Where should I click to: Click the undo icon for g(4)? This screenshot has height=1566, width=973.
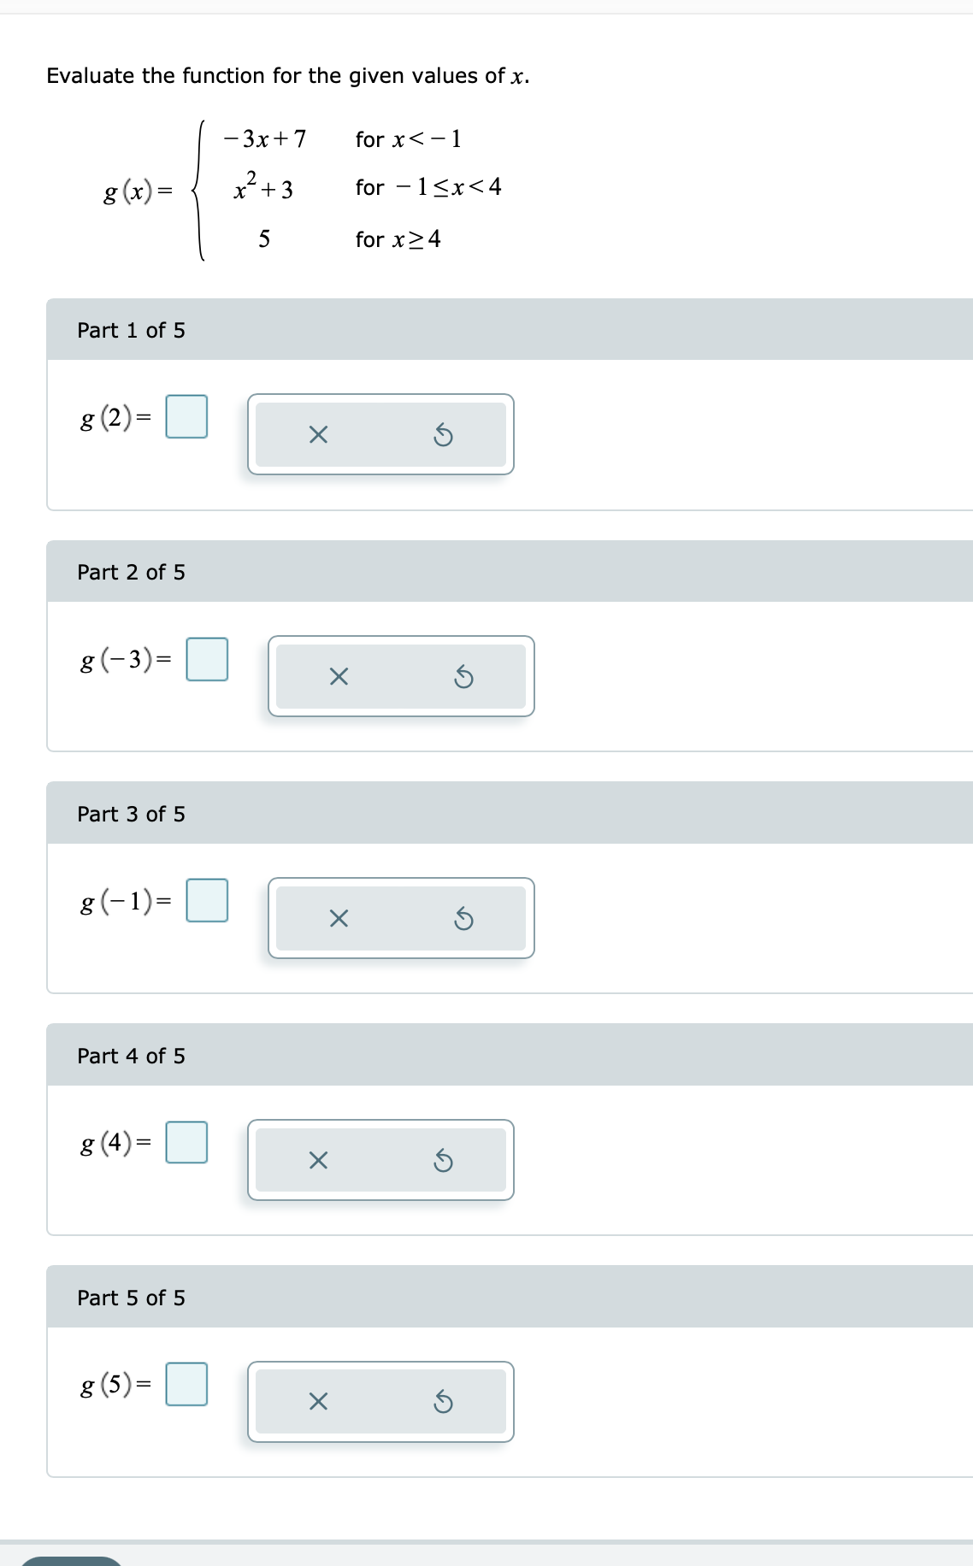(443, 1161)
